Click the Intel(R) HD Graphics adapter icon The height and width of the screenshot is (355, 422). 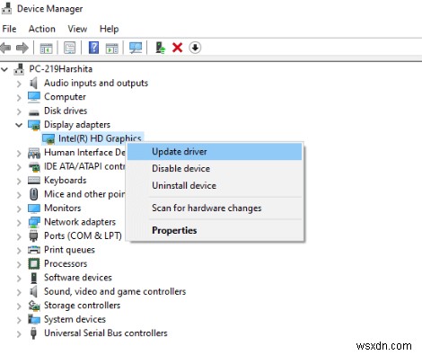[x=48, y=138]
